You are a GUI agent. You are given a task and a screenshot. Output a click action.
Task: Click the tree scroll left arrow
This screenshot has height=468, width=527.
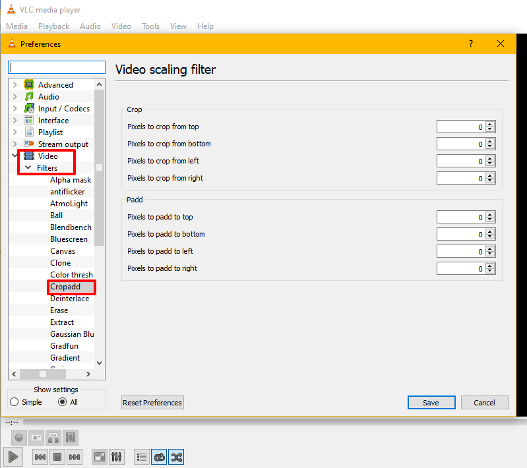(14, 374)
